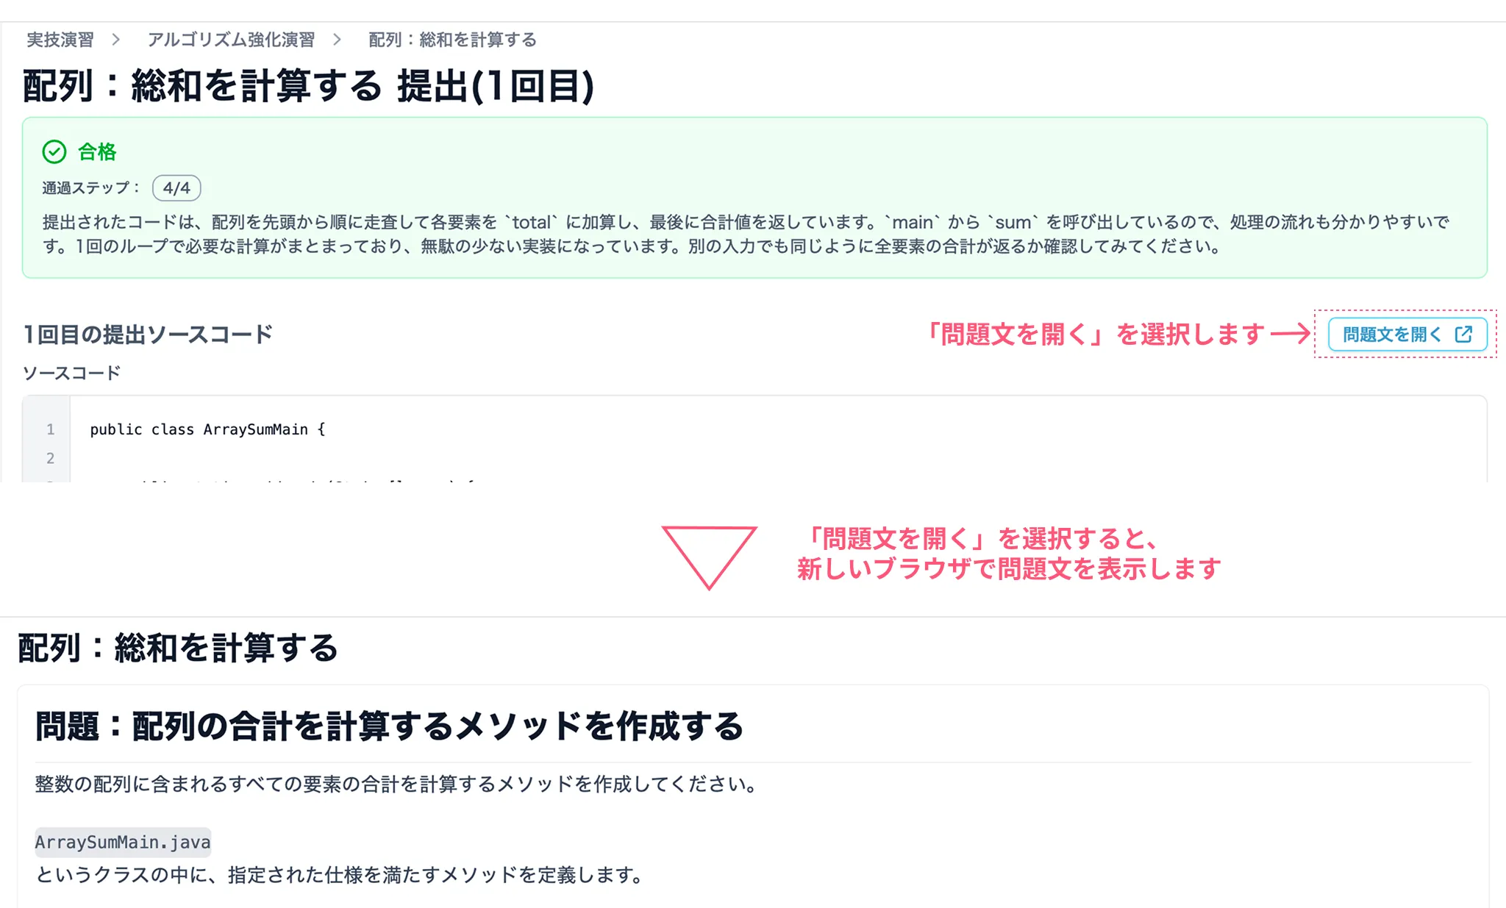Click the first breadcrumb chevron separator
The width and height of the screenshot is (1506, 908).
(x=115, y=40)
